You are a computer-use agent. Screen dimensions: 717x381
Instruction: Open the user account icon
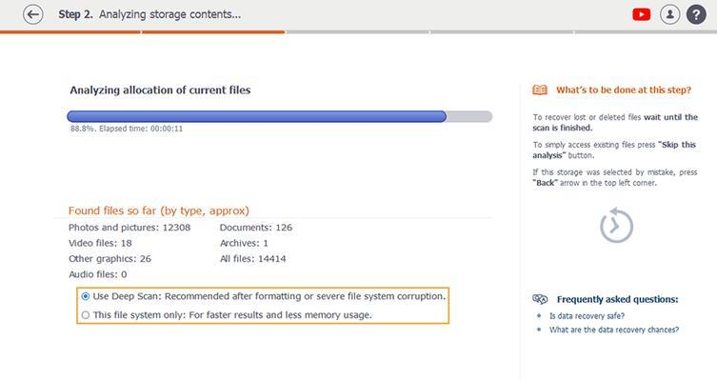tap(670, 14)
